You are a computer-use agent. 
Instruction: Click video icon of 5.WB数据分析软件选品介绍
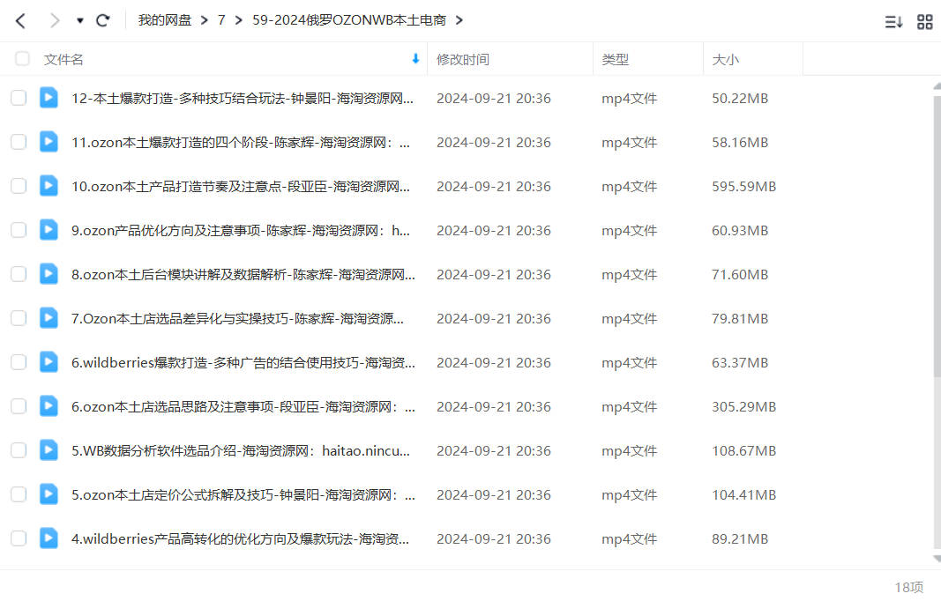[49, 450]
